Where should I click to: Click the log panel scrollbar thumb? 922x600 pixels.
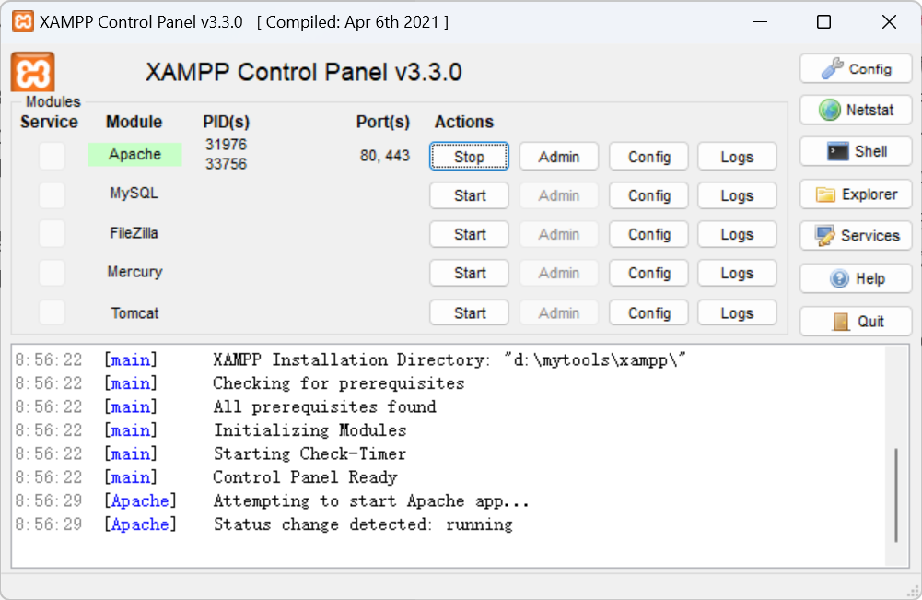896,495
